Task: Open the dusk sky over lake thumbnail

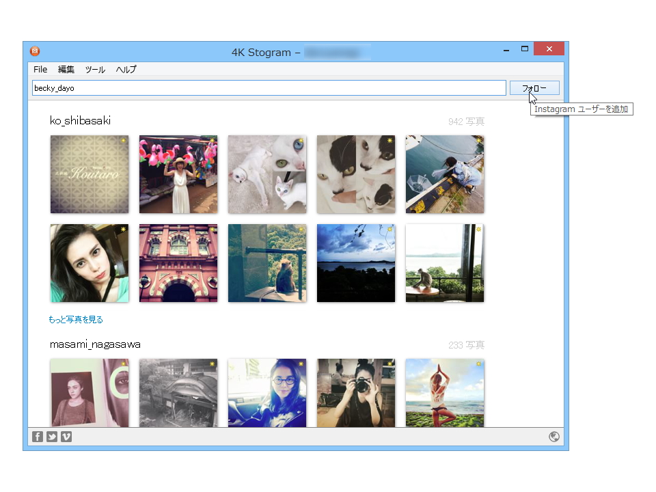Action: 356,263
